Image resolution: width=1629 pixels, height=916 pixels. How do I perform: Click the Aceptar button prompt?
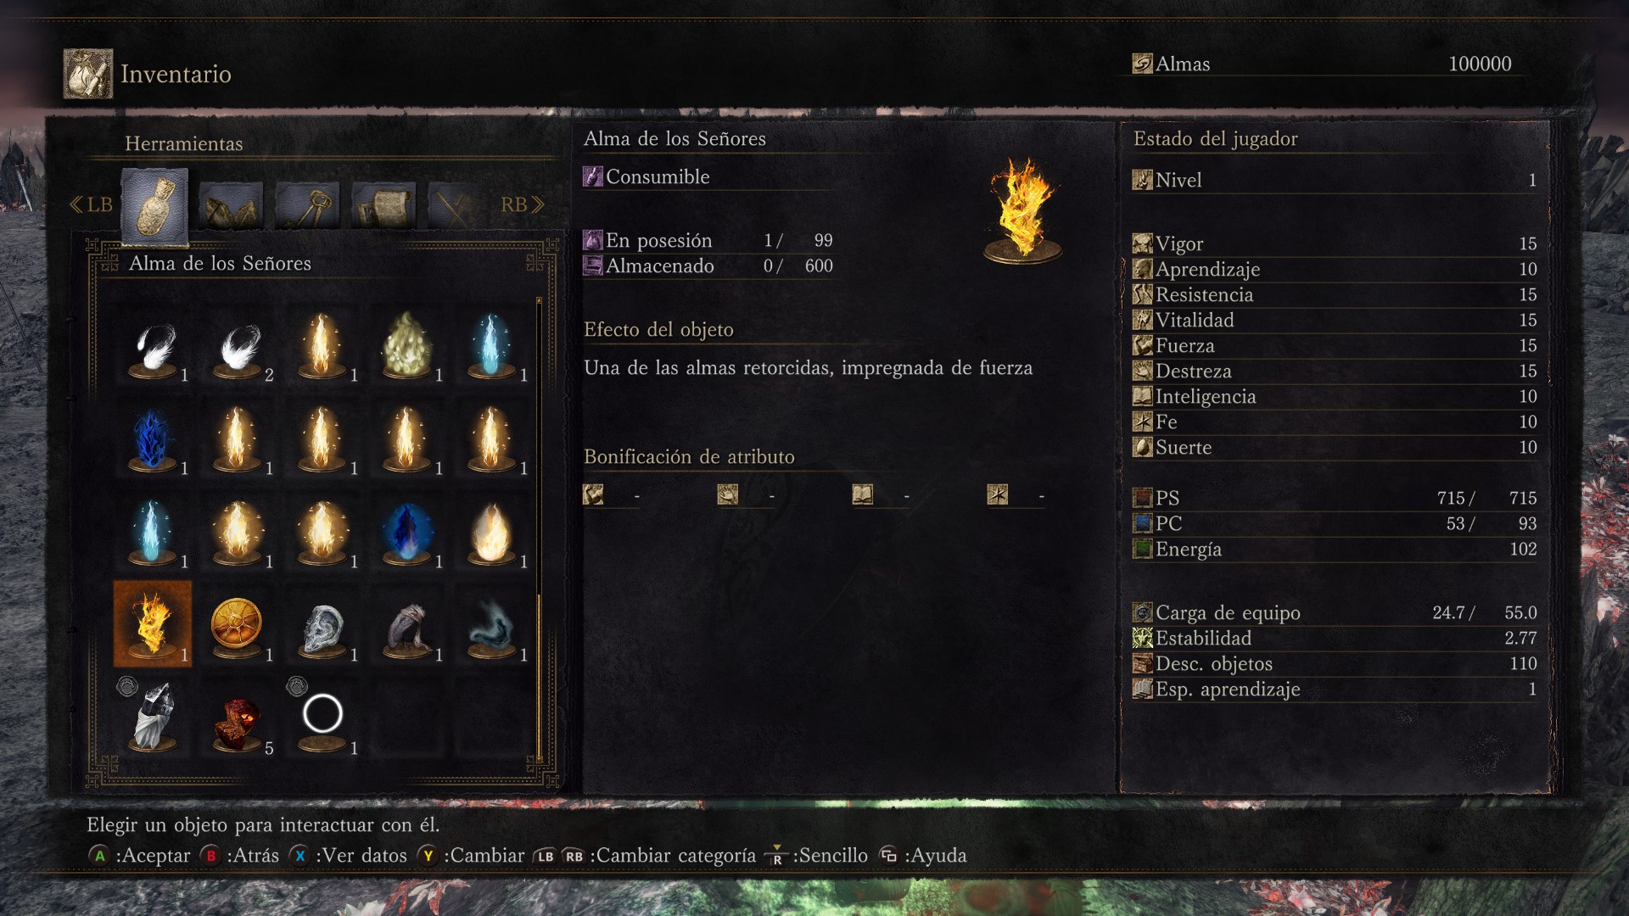click(140, 855)
